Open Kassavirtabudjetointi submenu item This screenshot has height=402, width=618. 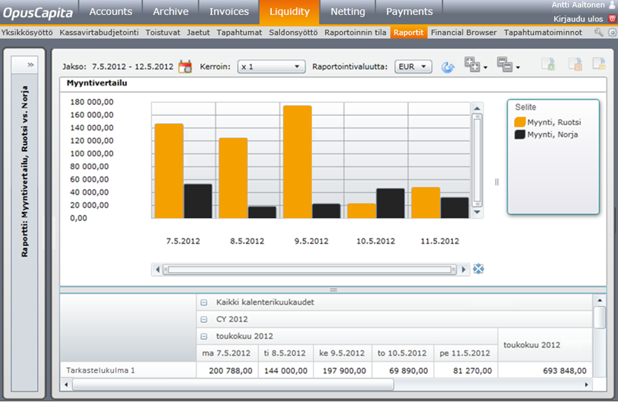tap(99, 32)
